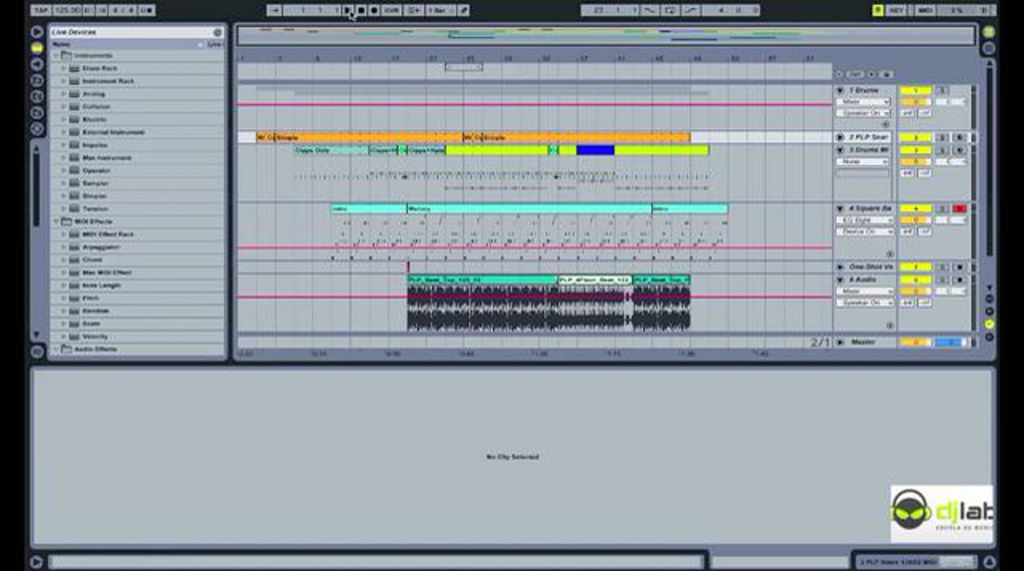Click the Follow arrow button
The image size is (1024, 571).
tap(274, 10)
